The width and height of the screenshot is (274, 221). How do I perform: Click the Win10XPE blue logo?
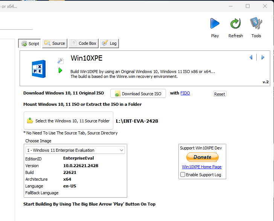[x=39, y=69]
